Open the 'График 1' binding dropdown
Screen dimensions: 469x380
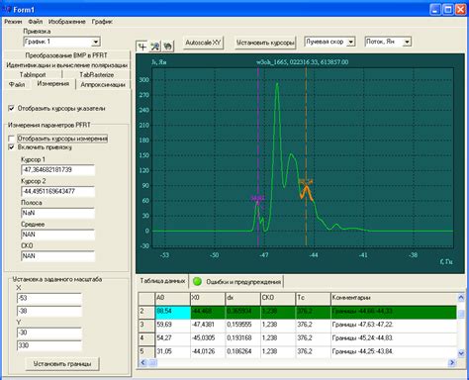click(x=96, y=42)
